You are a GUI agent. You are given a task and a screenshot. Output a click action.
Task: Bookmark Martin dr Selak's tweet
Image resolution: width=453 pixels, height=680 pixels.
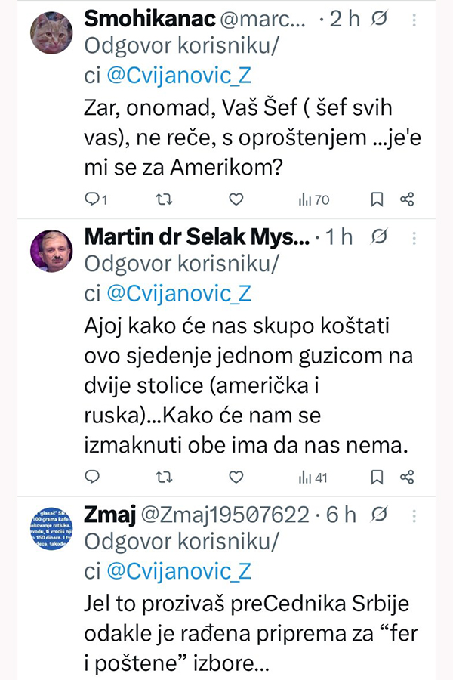(377, 477)
